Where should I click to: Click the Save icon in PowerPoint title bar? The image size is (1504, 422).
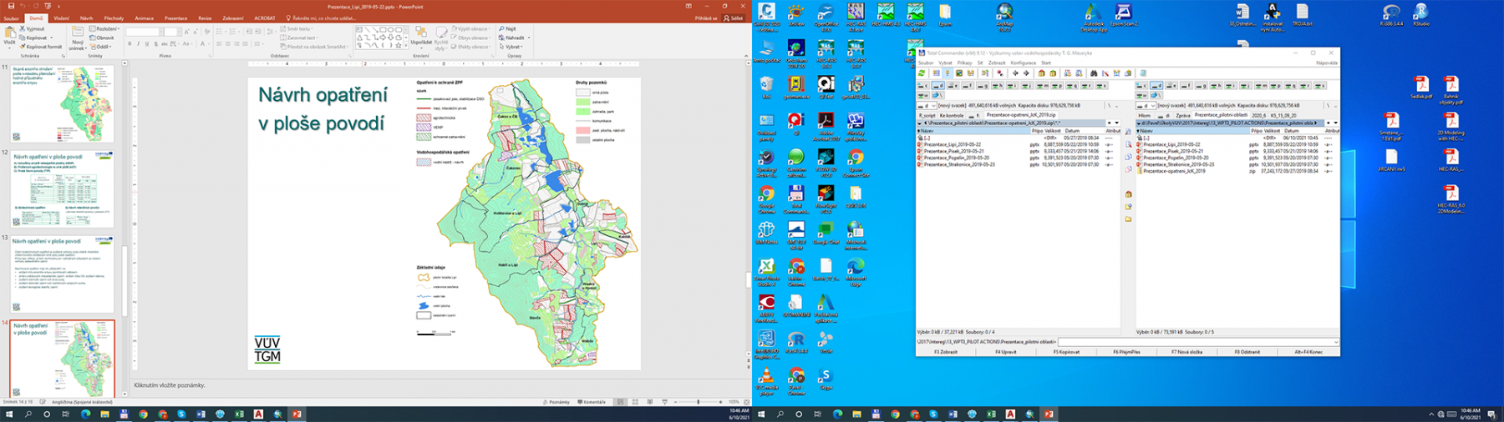pyautogui.click(x=9, y=7)
